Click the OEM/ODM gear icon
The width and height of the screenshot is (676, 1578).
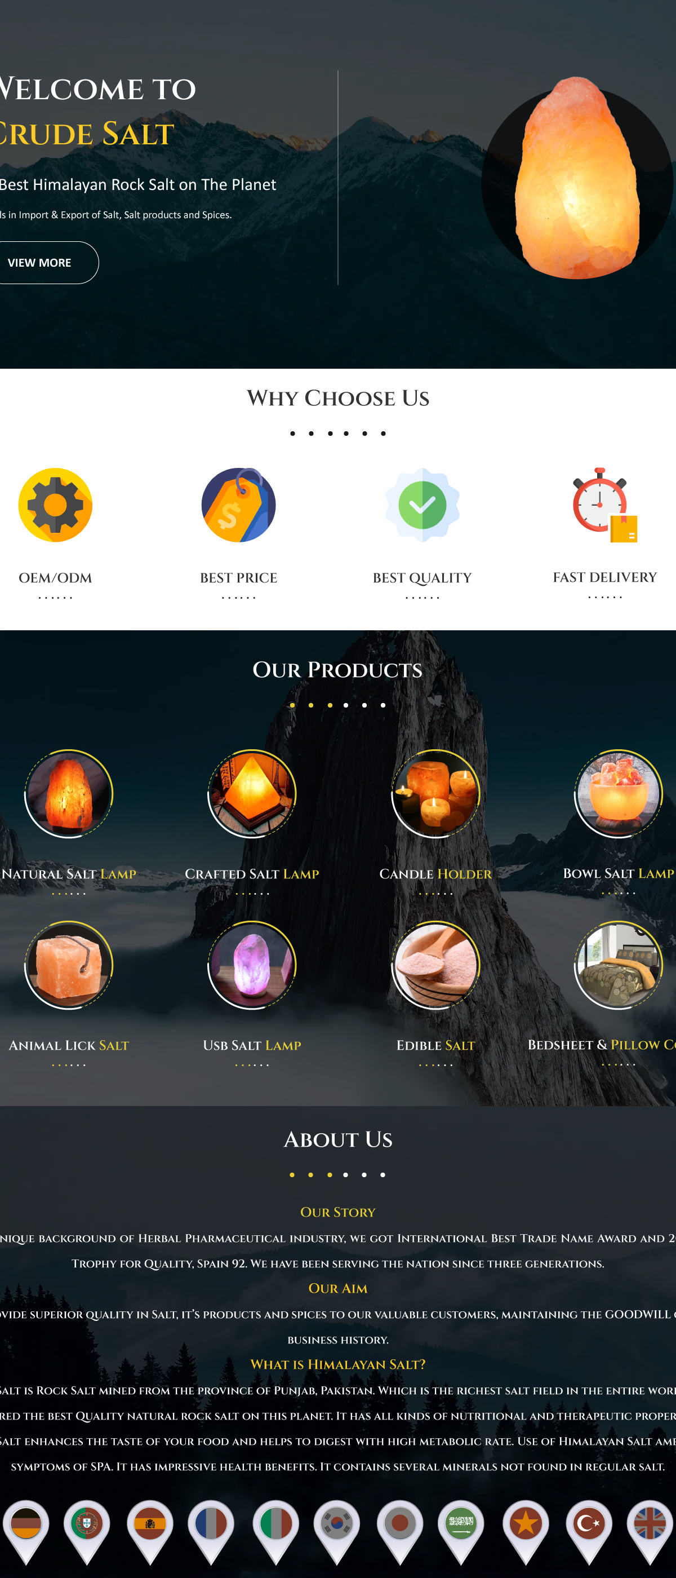coord(55,505)
